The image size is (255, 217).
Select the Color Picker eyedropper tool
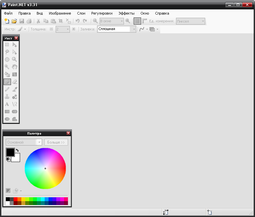[15, 89]
